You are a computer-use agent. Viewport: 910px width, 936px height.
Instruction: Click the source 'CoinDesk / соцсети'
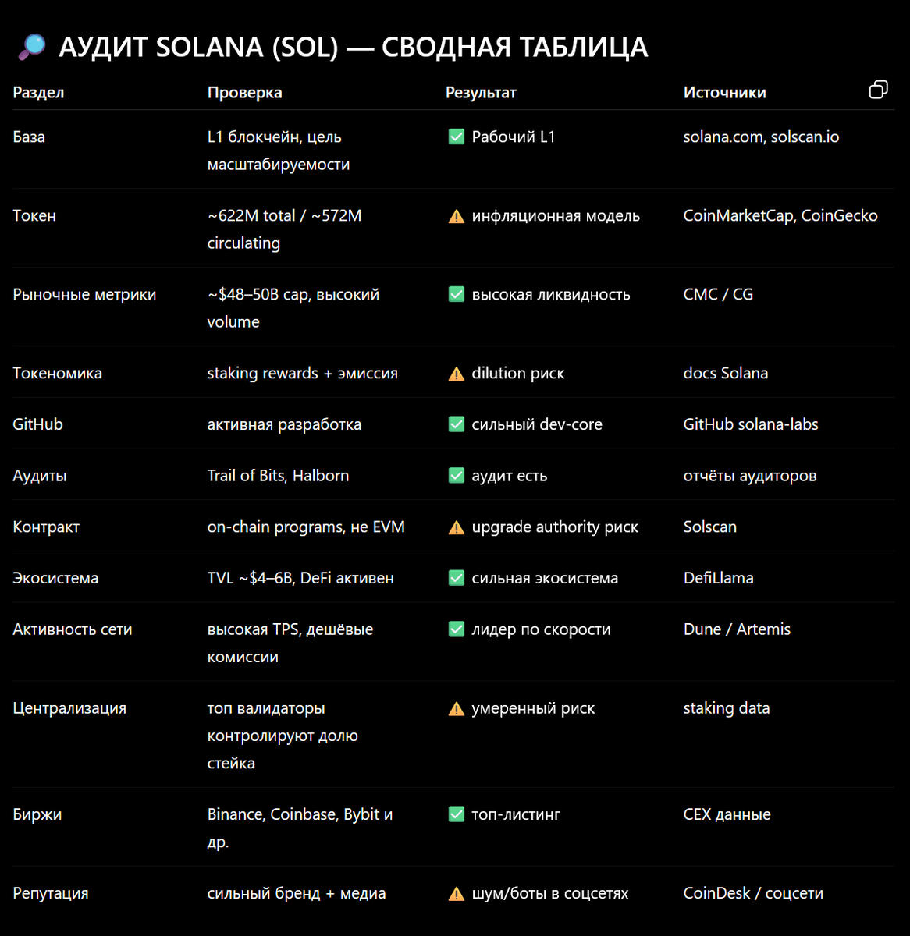coord(753,893)
